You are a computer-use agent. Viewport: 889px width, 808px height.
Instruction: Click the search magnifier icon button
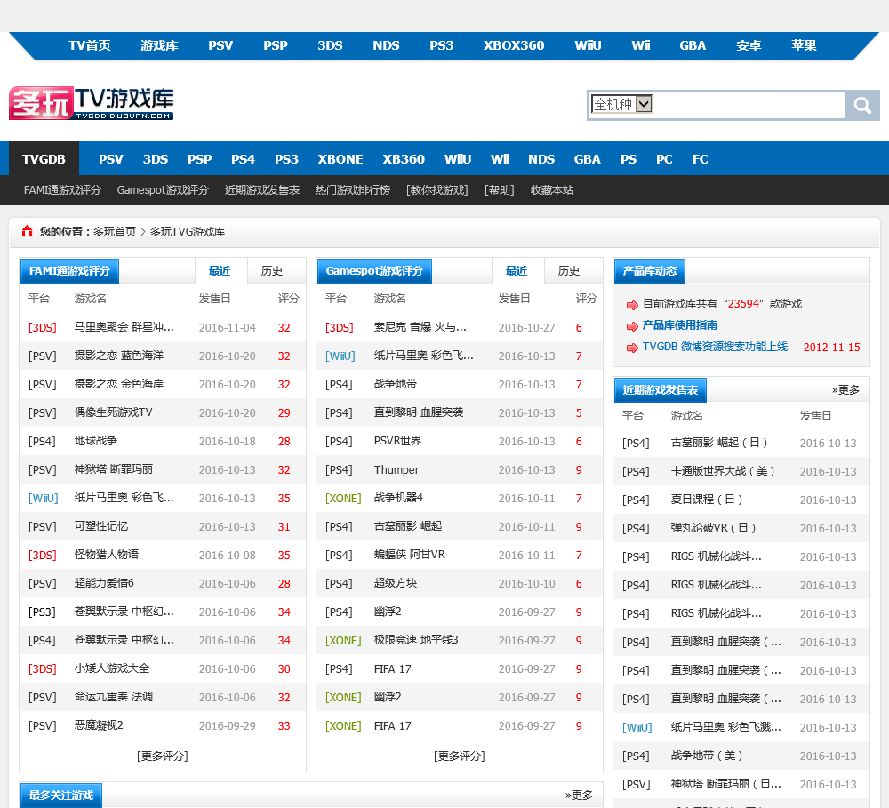(x=861, y=106)
